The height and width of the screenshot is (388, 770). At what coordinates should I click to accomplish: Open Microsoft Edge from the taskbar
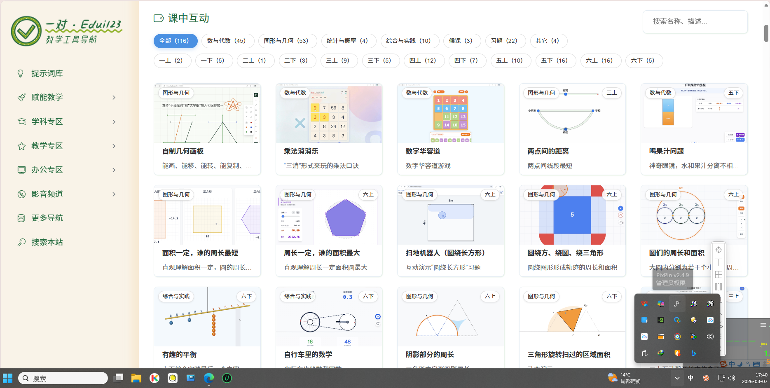click(x=209, y=378)
